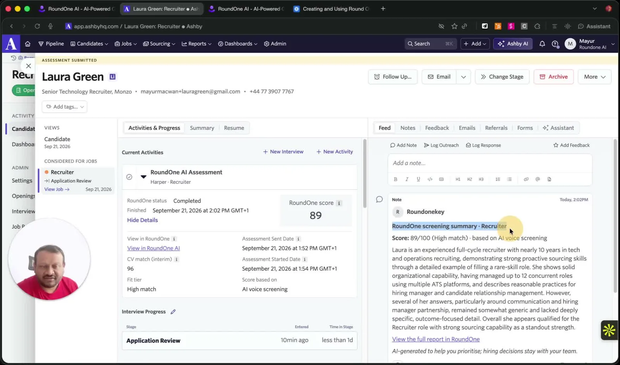This screenshot has height=365, width=620.
Task: Insert numbered list in note editor
Action: coord(498,179)
